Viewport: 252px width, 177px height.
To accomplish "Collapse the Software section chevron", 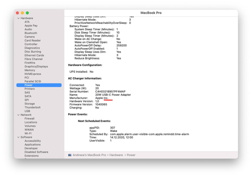I will click(18, 137).
